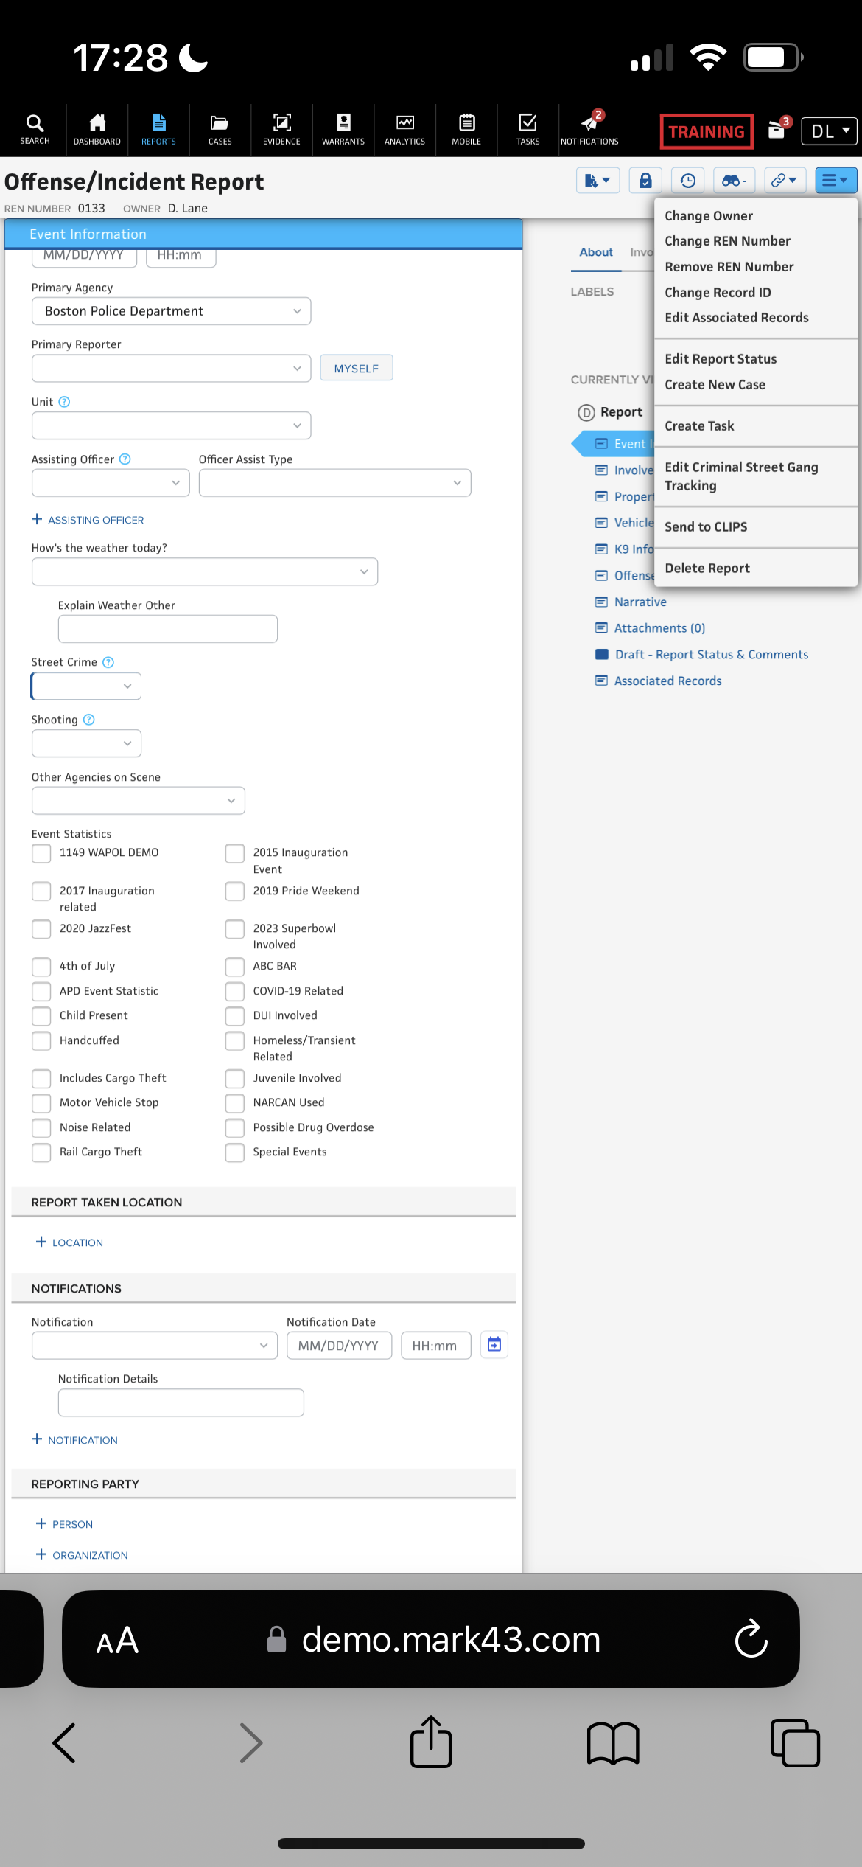Open the Primary Reporter dropdown
The image size is (862, 1867).
[171, 368]
